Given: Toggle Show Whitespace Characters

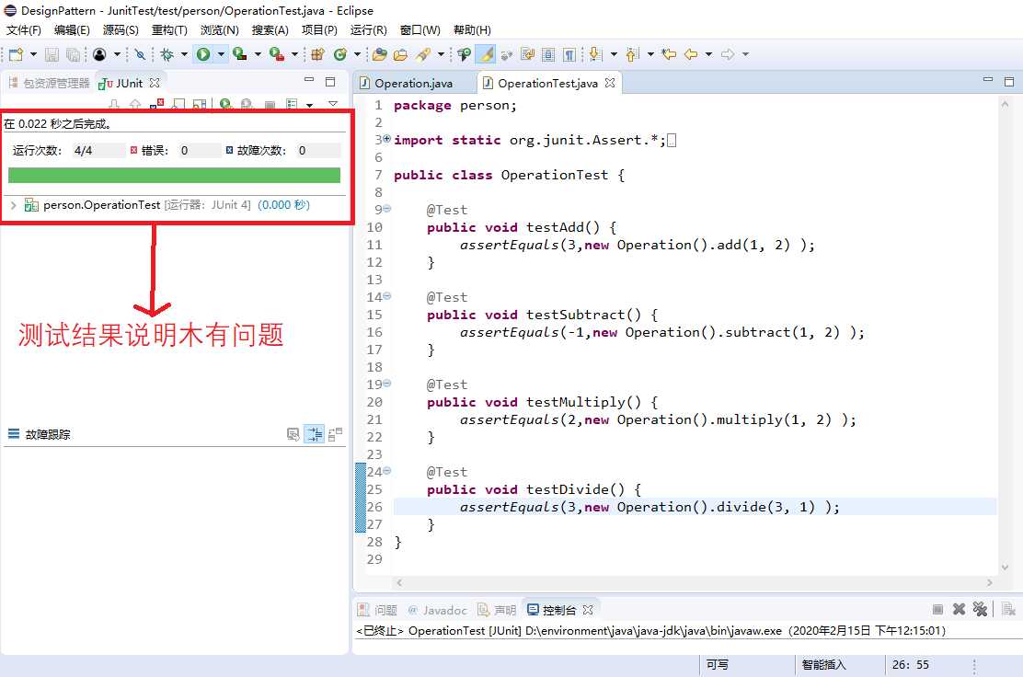Looking at the screenshot, I should [569, 55].
